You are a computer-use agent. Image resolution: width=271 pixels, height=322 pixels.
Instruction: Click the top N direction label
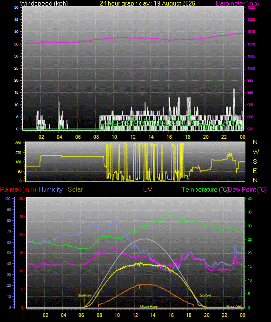(x=255, y=142)
